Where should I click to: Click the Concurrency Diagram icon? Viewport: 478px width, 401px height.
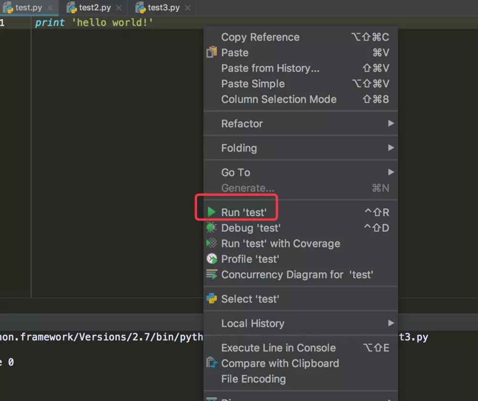(x=212, y=275)
